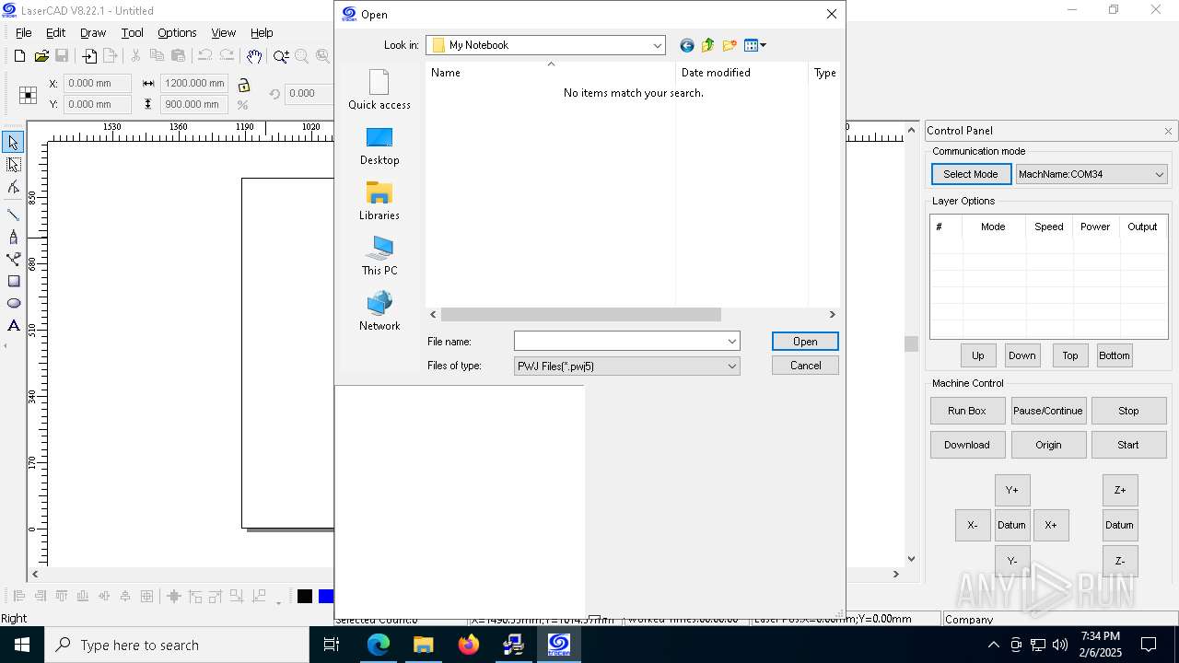Select the dashed-box selection tool
Screen dimensions: 1179x663
(13, 165)
